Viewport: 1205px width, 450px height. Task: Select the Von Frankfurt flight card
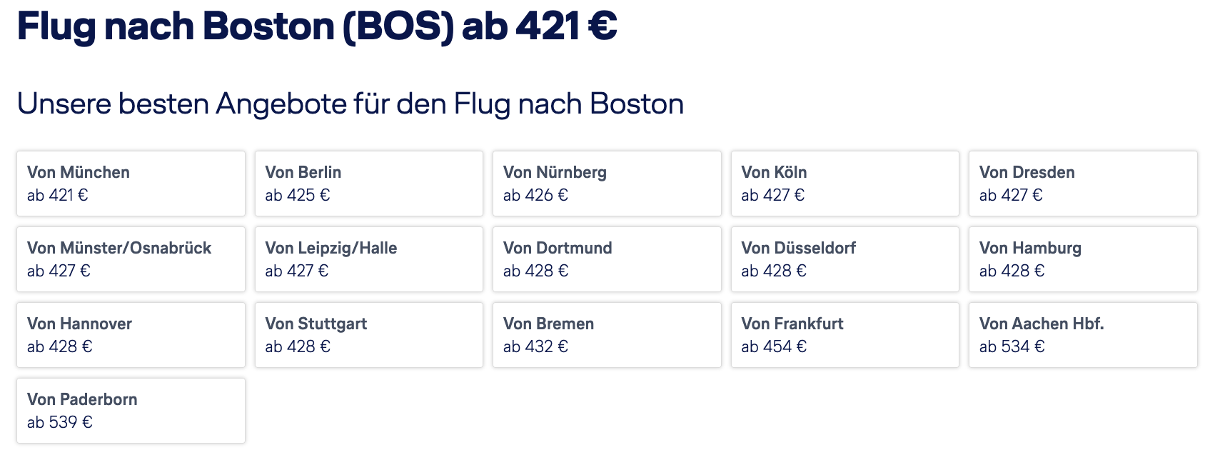click(x=845, y=335)
